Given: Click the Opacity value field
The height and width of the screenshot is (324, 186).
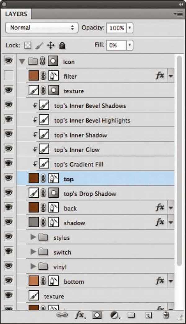Looking at the screenshot, I should point(116,28).
